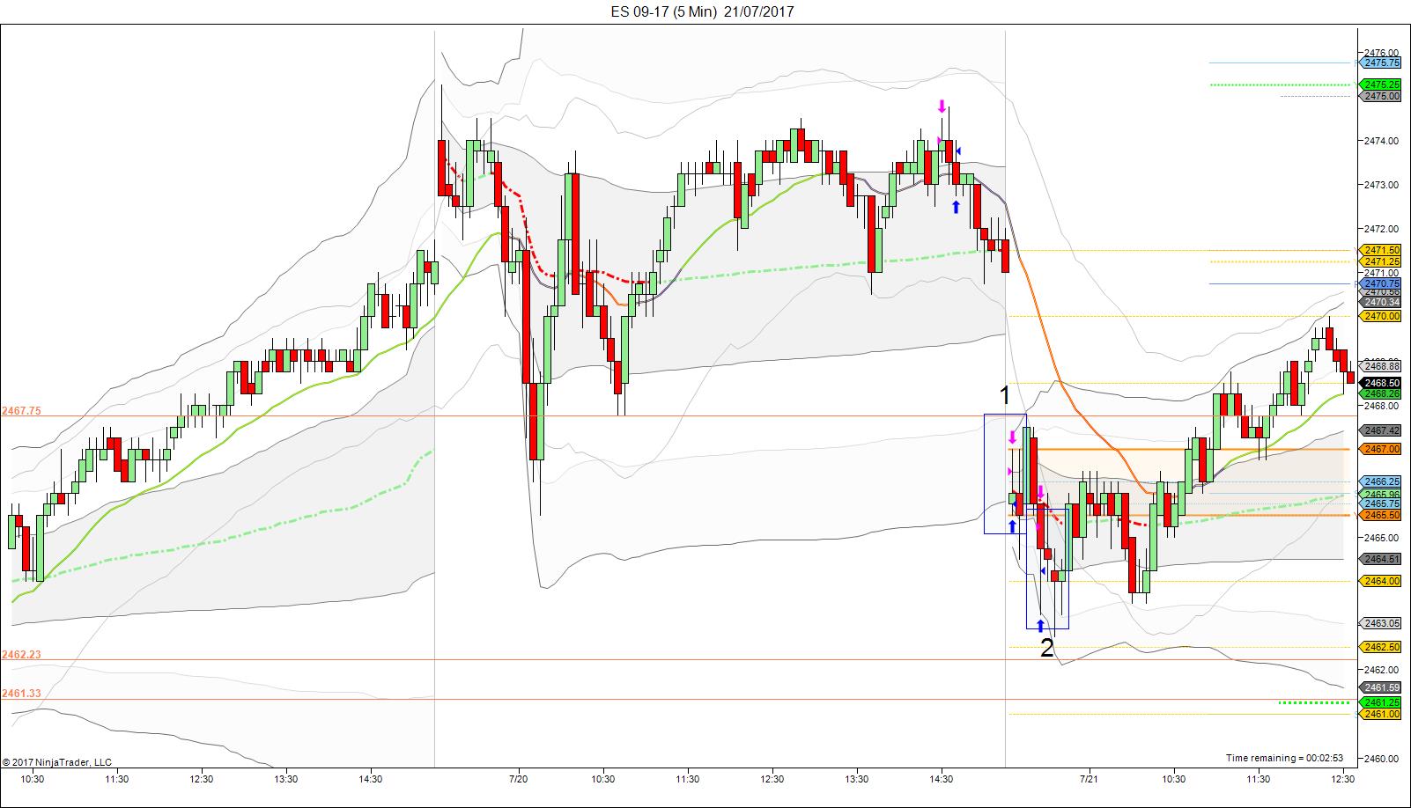Screen dimensions: 1411x808
Task: Select the light blue 2475.75 price marker
Action: (1381, 62)
